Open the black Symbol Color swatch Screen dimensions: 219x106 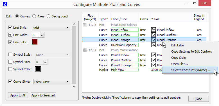[38, 69]
